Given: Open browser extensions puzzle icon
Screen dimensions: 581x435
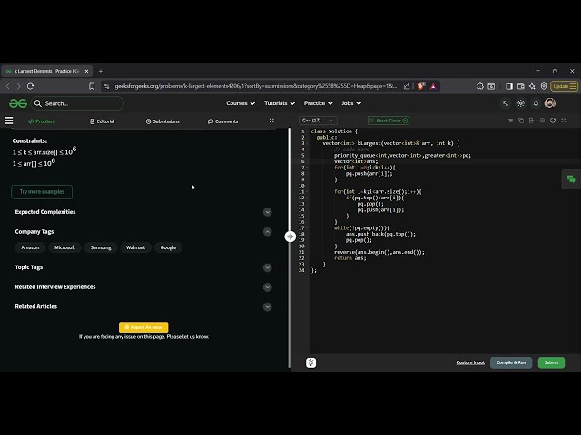Looking at the screenshot, I should tap(480, 86).
